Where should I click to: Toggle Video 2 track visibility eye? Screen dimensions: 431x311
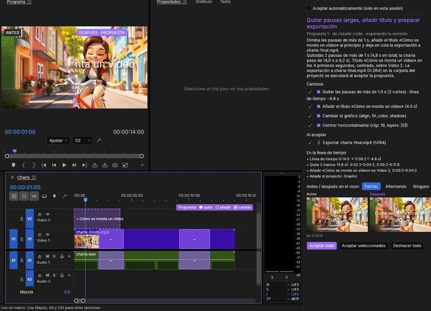47,214
